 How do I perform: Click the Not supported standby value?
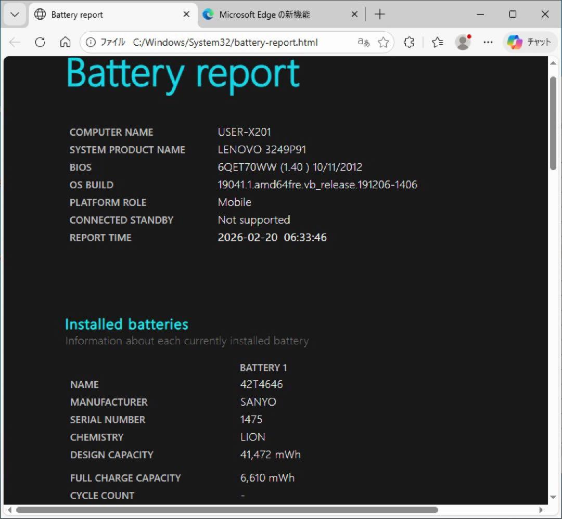(x=254, y=220)
